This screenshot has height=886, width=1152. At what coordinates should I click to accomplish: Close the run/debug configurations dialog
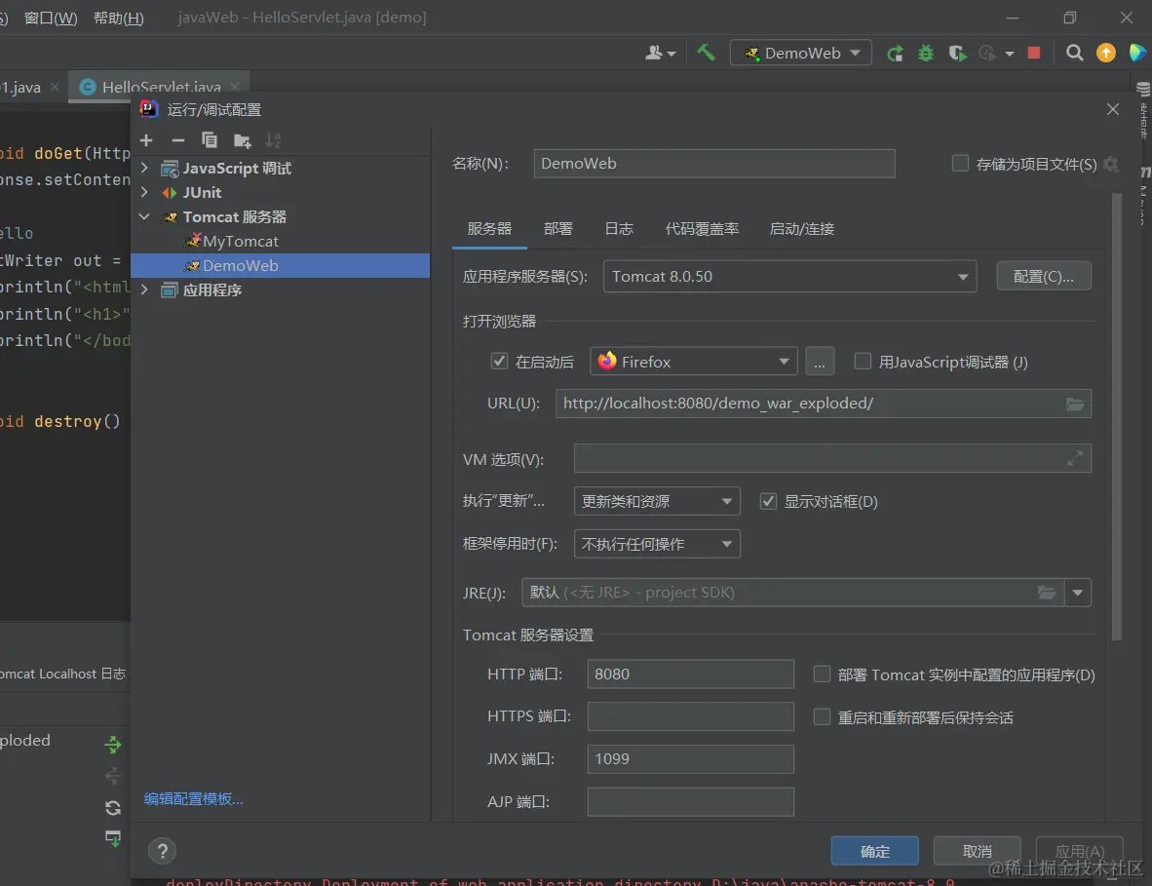coord(1112,109)
